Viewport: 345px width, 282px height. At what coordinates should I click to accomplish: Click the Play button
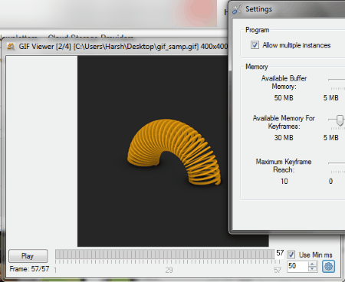(x=28, y=256)
